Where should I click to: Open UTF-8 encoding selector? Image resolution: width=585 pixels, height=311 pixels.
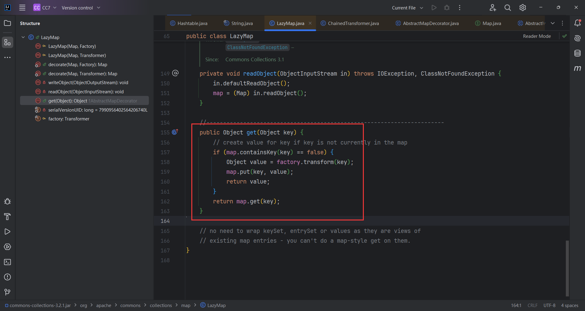549,305
